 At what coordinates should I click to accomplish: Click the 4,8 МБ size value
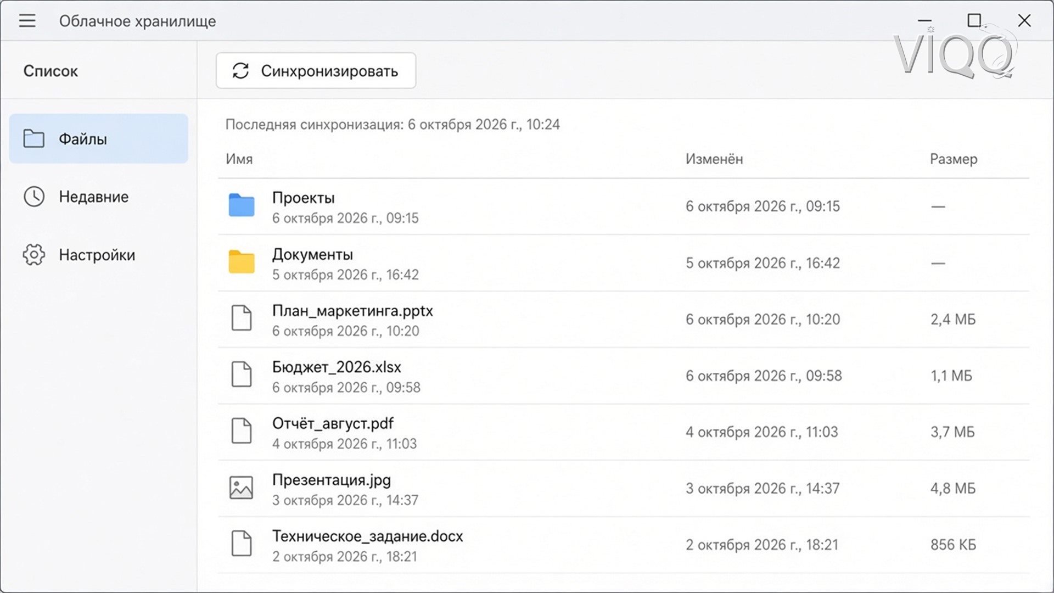[953, 489]
